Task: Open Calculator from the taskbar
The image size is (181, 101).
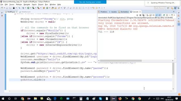Action: pos(81,98)
